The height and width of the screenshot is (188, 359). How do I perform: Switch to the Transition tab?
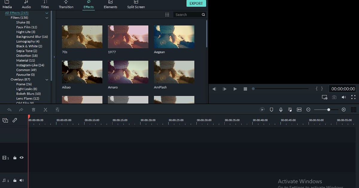tap(66, 5)
